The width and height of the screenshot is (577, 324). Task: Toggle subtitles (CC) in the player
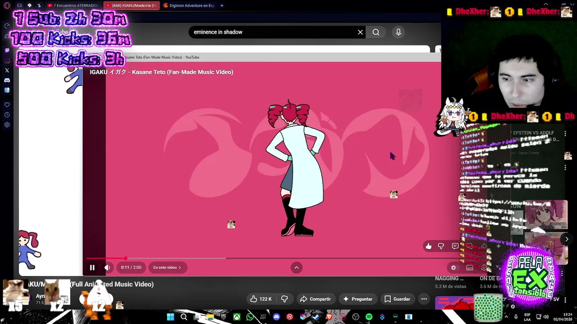tap(469, 267)
